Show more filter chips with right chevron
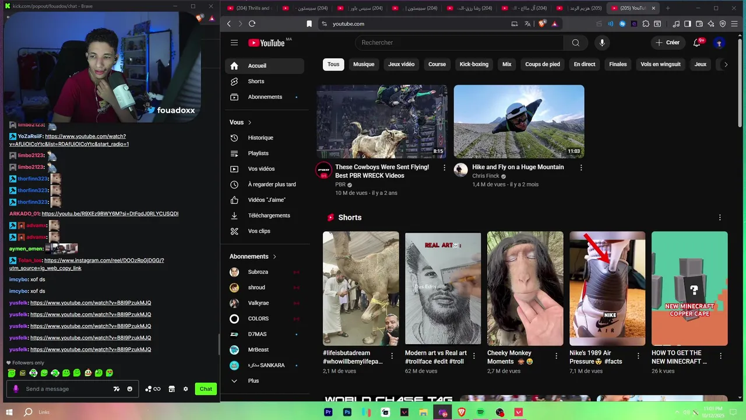The height and width of the screenshot is (420, 746). pos(726,64)
